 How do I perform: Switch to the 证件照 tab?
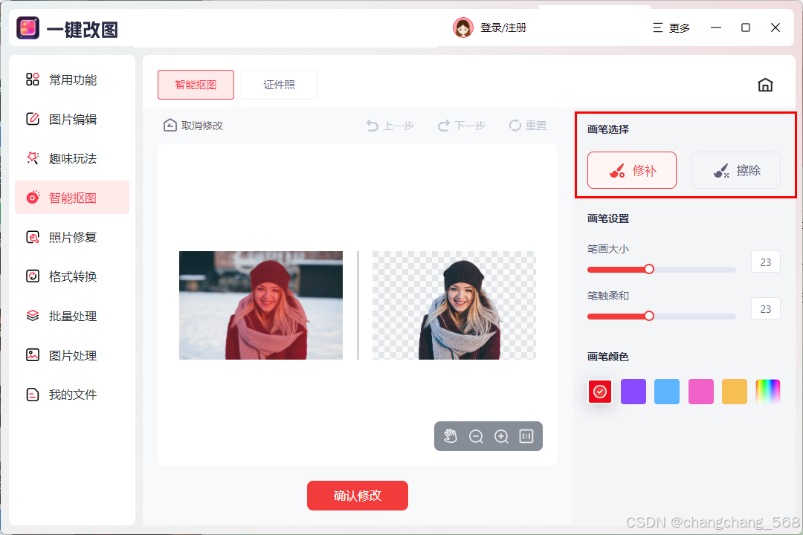pos(279,85)
